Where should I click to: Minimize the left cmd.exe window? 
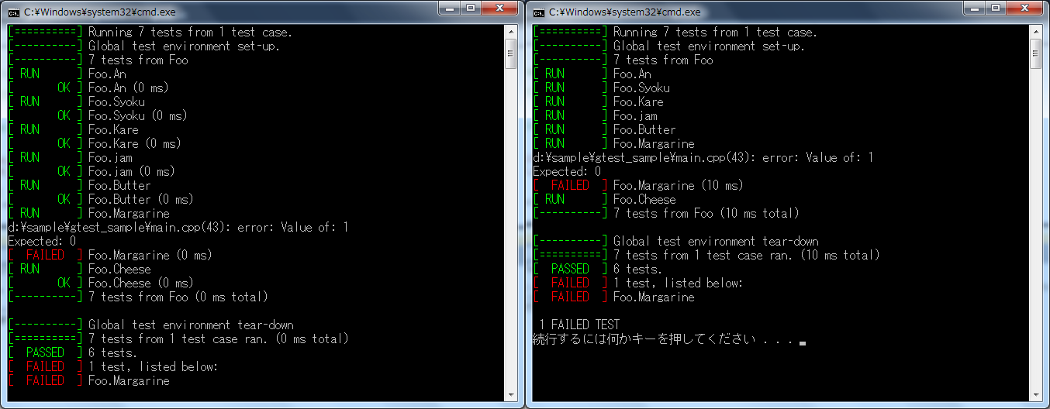pos(450,8)
